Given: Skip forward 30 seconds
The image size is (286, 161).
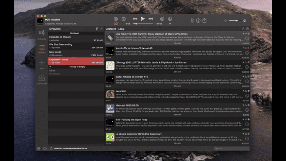Looking at the screenshot, I should 162,19.
